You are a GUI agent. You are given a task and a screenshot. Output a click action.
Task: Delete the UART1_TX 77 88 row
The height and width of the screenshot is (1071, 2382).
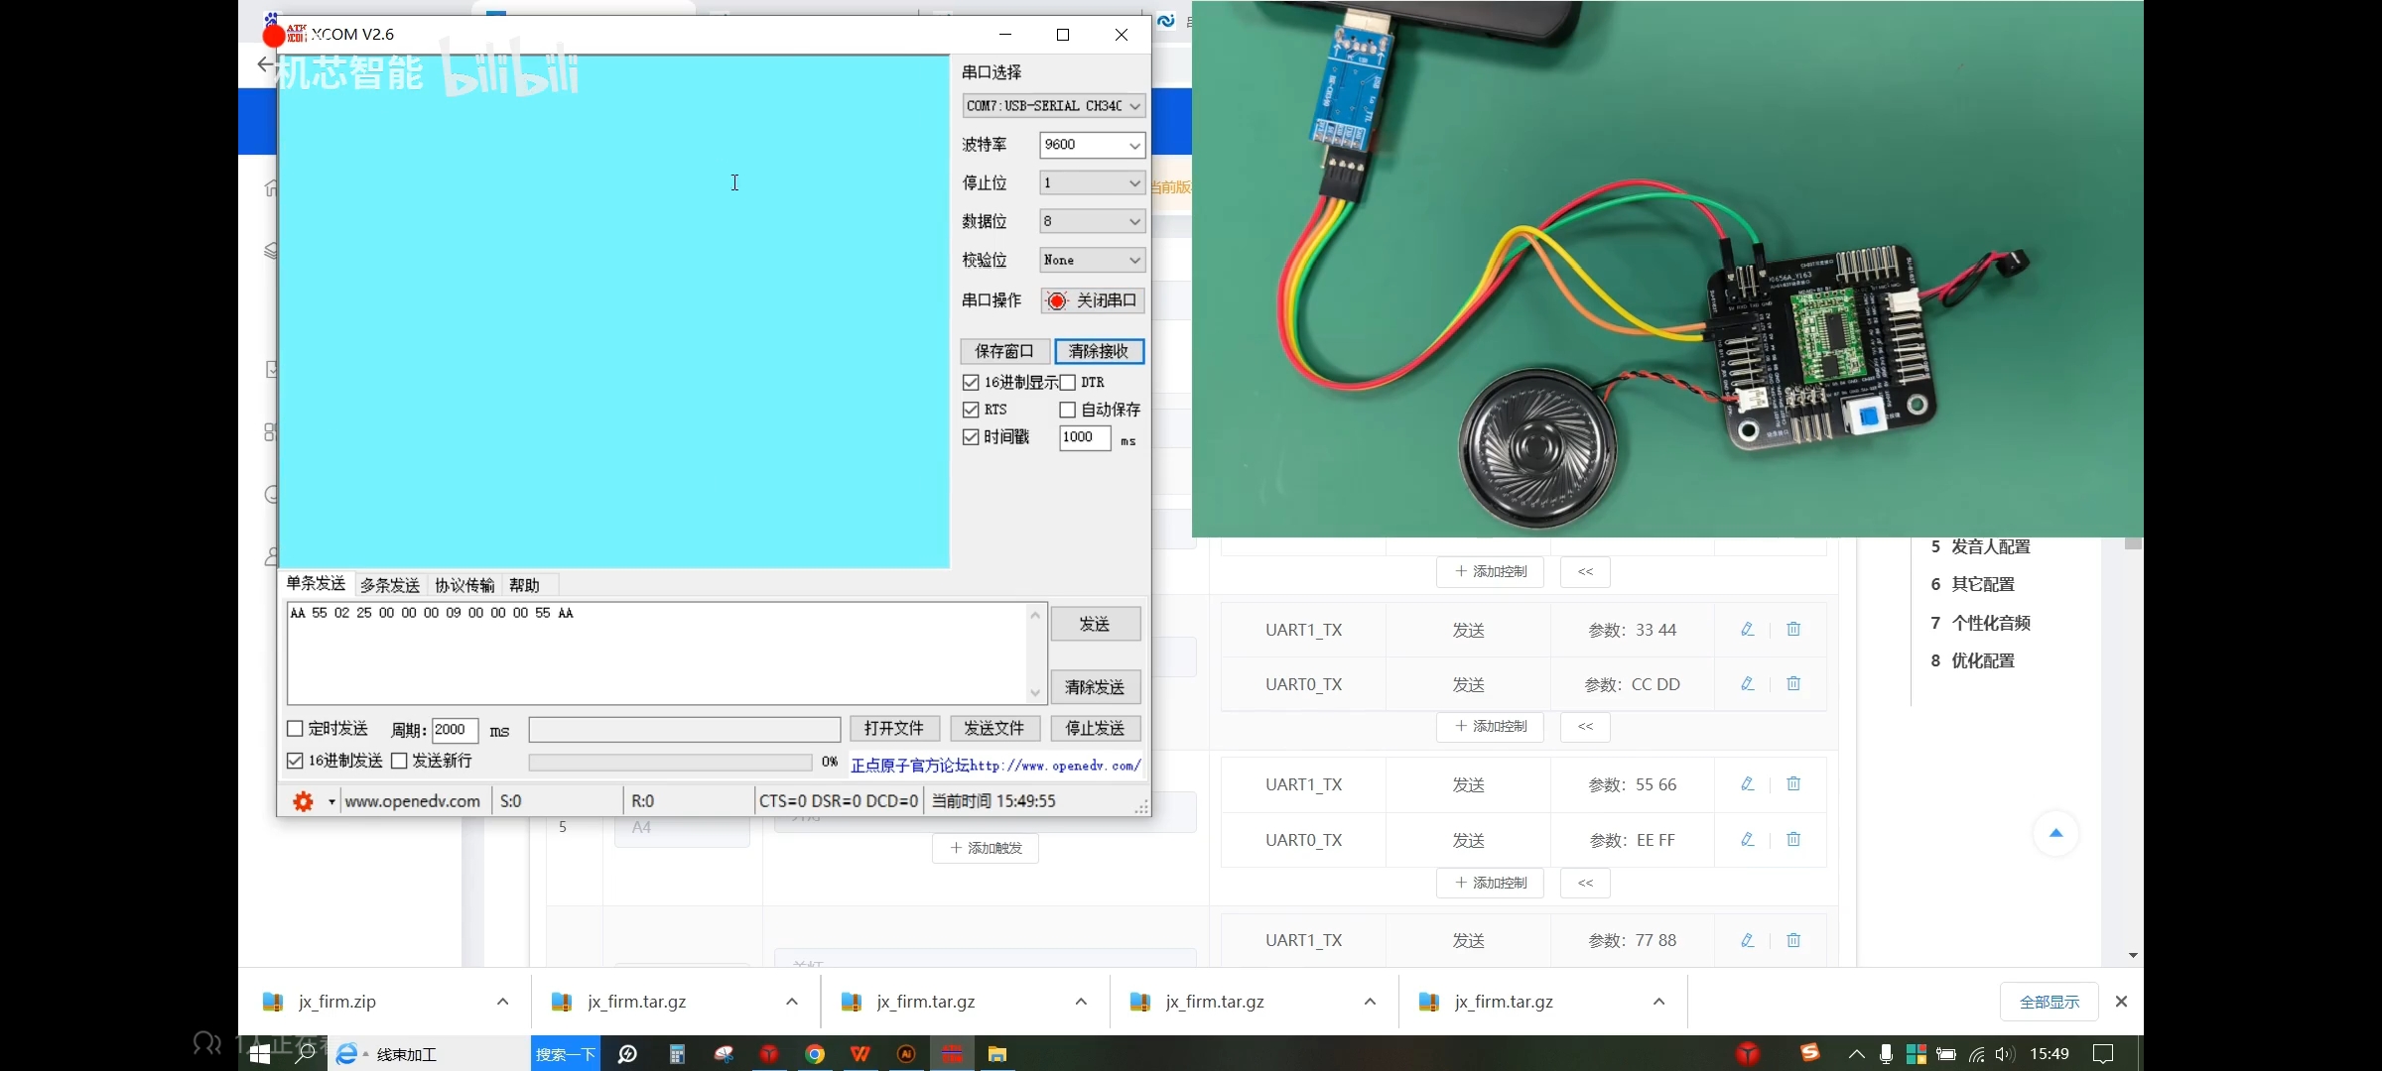tap(1793, 939)
